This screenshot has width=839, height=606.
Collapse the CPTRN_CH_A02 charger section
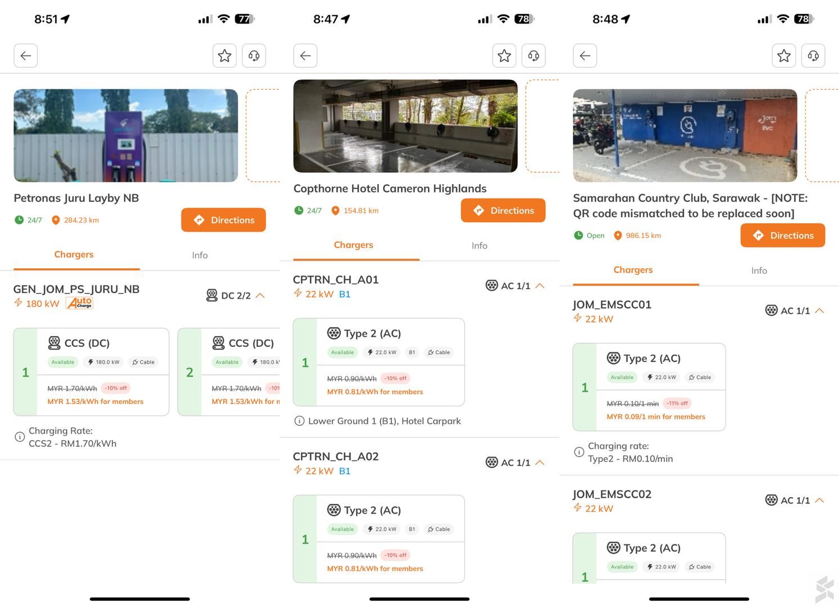(x=540, y=462)
